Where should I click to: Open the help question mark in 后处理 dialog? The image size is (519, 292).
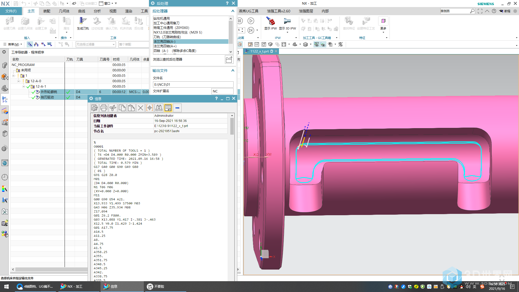pos(227,3)
